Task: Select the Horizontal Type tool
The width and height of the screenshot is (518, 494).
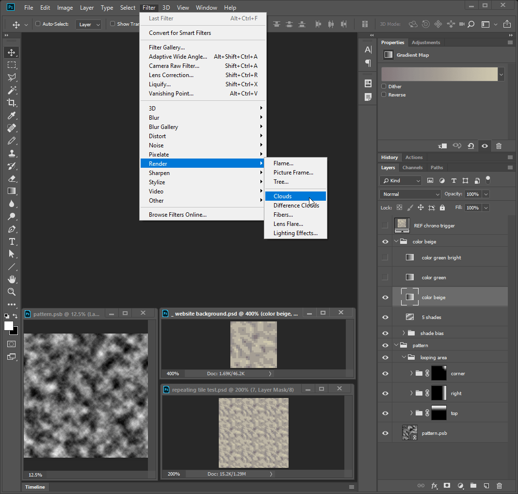Action: 12,241
